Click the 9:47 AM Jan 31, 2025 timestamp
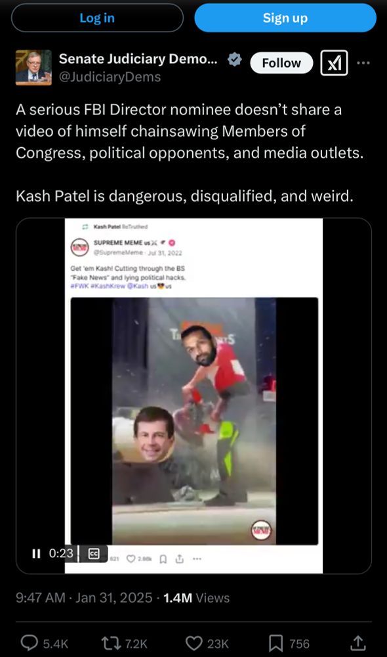Image resolution: width=387 pixels, height=657 pixels. [x=84, y=597]
